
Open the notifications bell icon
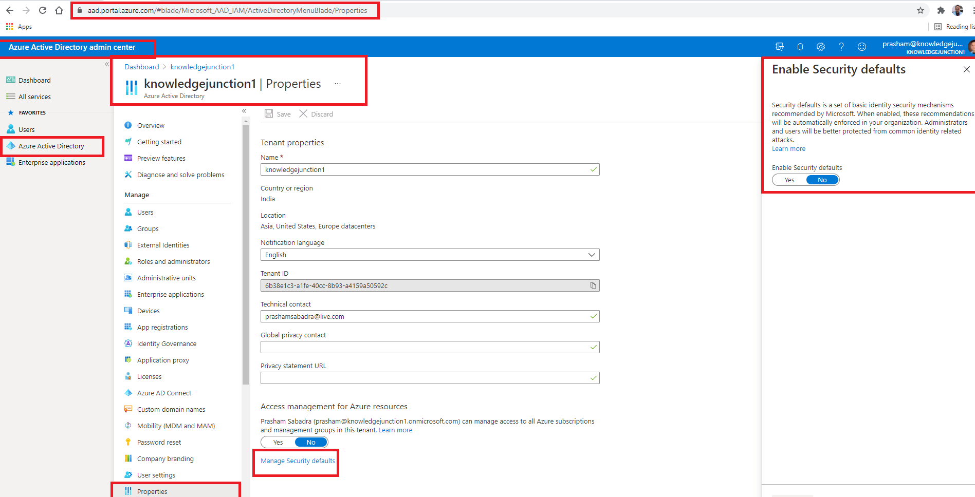tap(800, 47)
